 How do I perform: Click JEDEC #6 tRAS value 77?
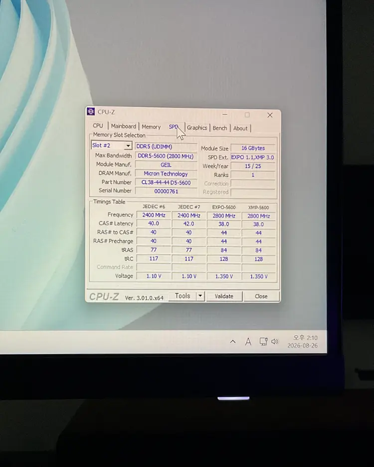(x=154, y=249)
